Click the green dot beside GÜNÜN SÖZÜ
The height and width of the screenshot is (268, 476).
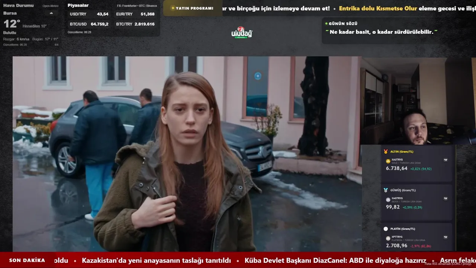[327, 23]
